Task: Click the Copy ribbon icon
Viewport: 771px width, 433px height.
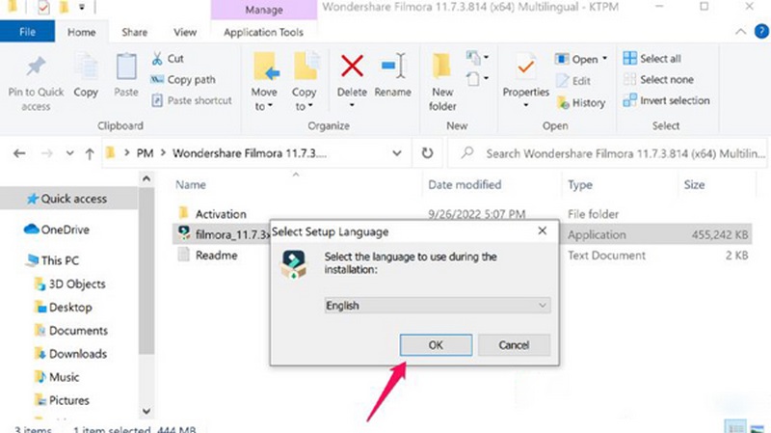Action: pos(86,67)
